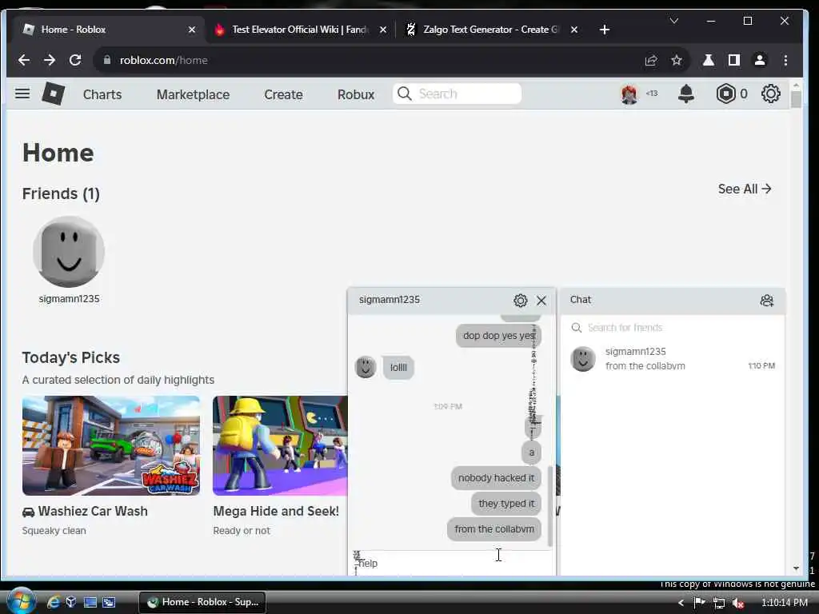This screenshot has width=819, height=614.
Task: Open the Charts page
Action: 102,94
